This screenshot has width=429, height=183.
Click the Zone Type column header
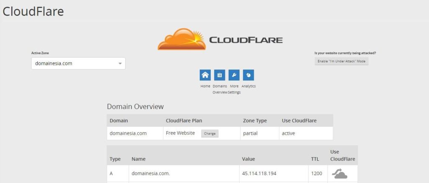[255, 121]
